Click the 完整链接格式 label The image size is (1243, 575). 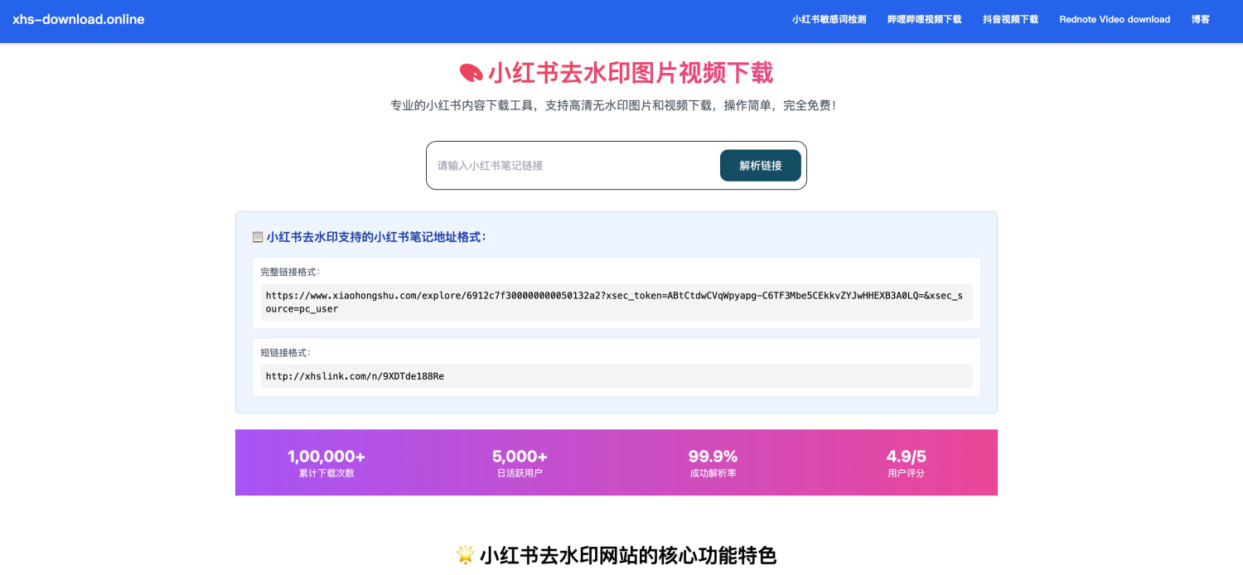coord(290,272)
